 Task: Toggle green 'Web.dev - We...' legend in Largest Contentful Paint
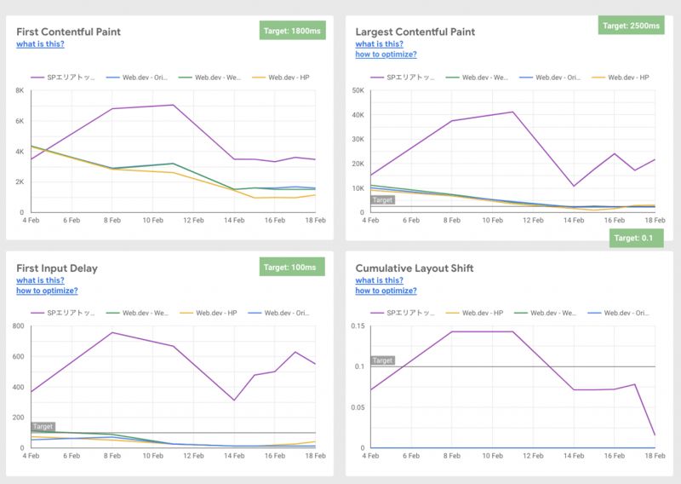point(483,78)
